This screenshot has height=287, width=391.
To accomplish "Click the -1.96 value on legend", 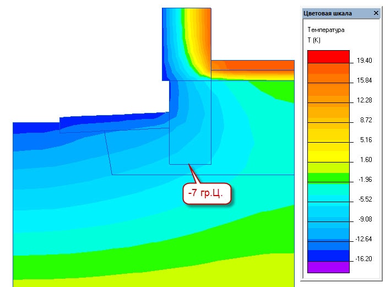I will pos(365,179).
